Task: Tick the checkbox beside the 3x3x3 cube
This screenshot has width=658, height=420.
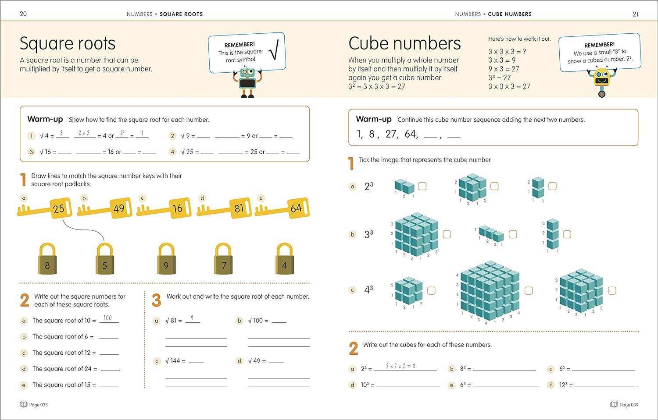Action: 447,234
